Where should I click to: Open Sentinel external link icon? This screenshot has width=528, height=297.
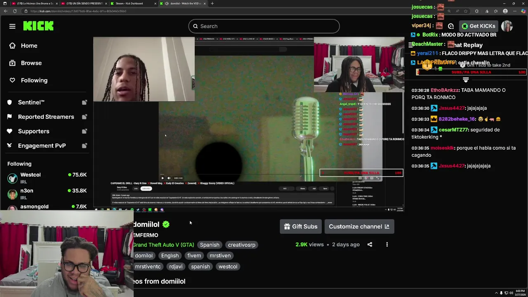85,102
